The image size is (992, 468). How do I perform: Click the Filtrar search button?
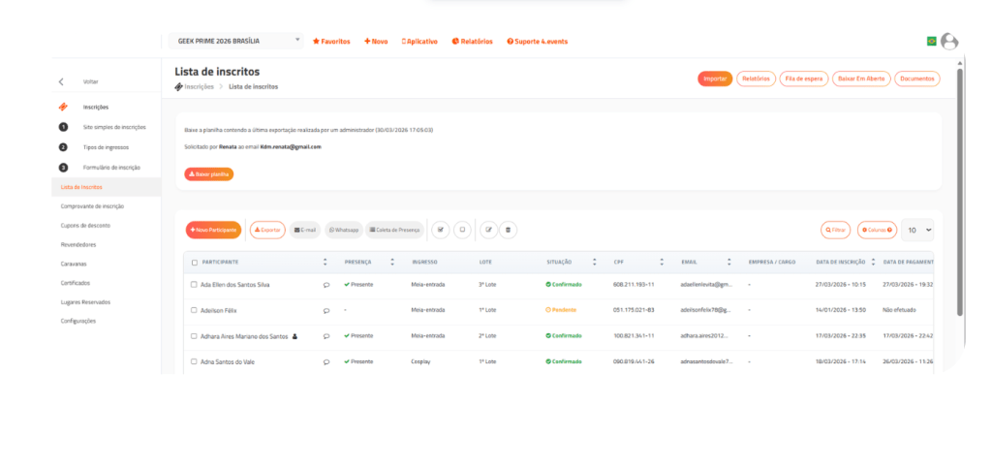pos(835,230)
